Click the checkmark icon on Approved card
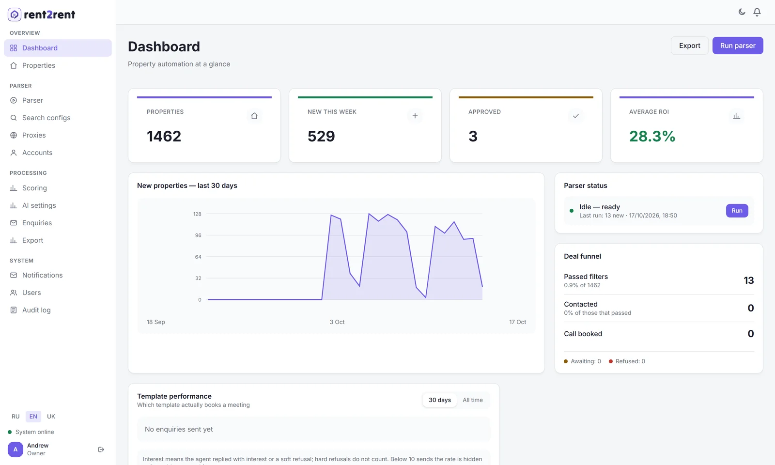 [576, 116]
